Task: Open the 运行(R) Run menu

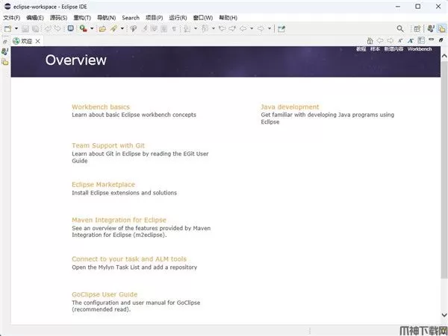Action: coord(178,17)
